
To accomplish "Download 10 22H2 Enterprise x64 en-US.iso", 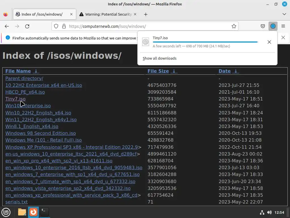I will (x=44, y=85).
